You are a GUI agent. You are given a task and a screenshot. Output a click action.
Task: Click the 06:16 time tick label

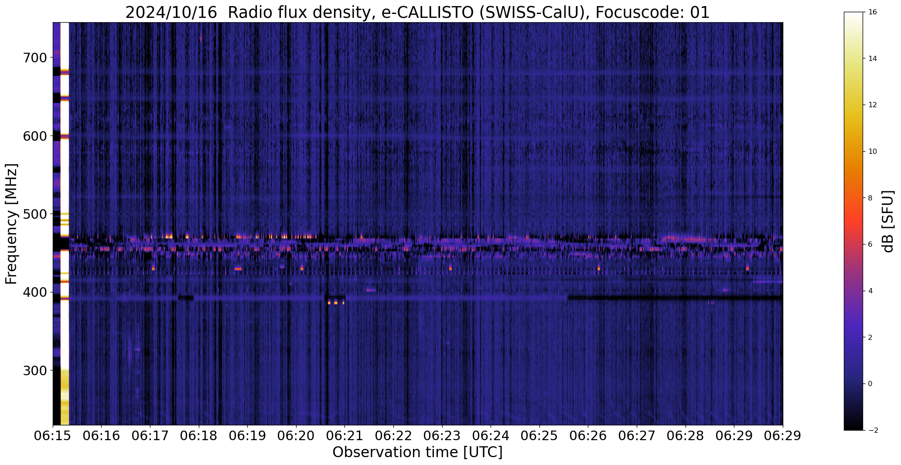pyautogui.click(x=102, y=436)
